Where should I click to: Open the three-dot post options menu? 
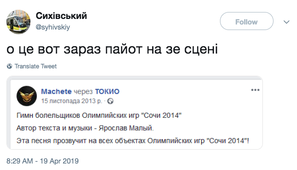255,90
